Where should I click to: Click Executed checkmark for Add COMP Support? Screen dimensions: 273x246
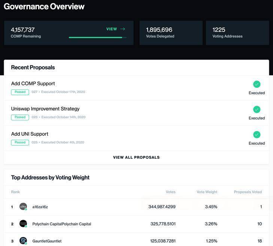[x=257, y=84]
